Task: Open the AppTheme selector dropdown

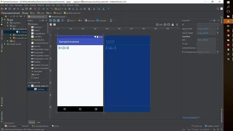Action: [90, 21]
